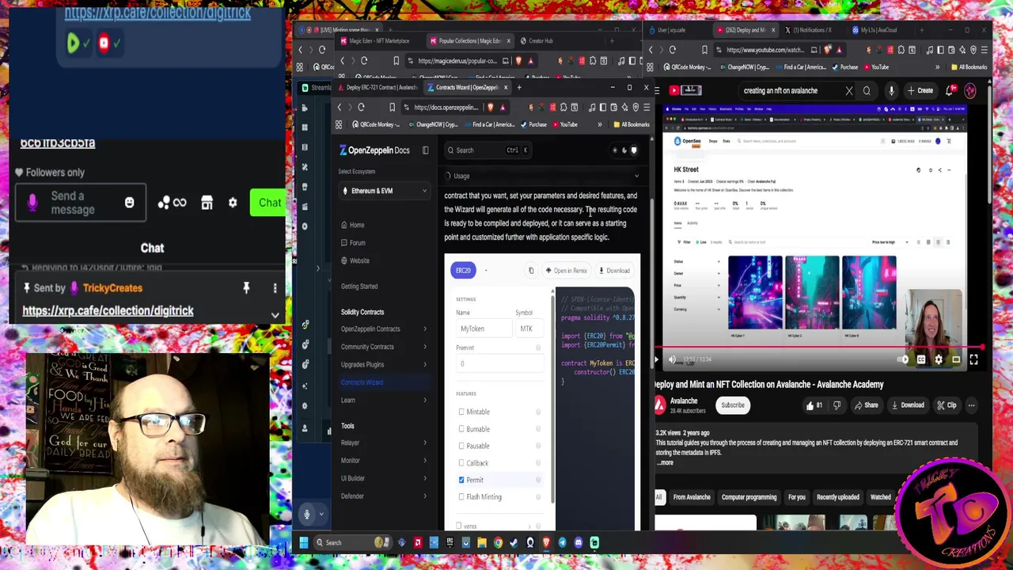Viewport: 1013px width, 570px height.
Task: Toggle OpenZeppelin Docs sidebar collapse icon
Action: tap(425, 150)
